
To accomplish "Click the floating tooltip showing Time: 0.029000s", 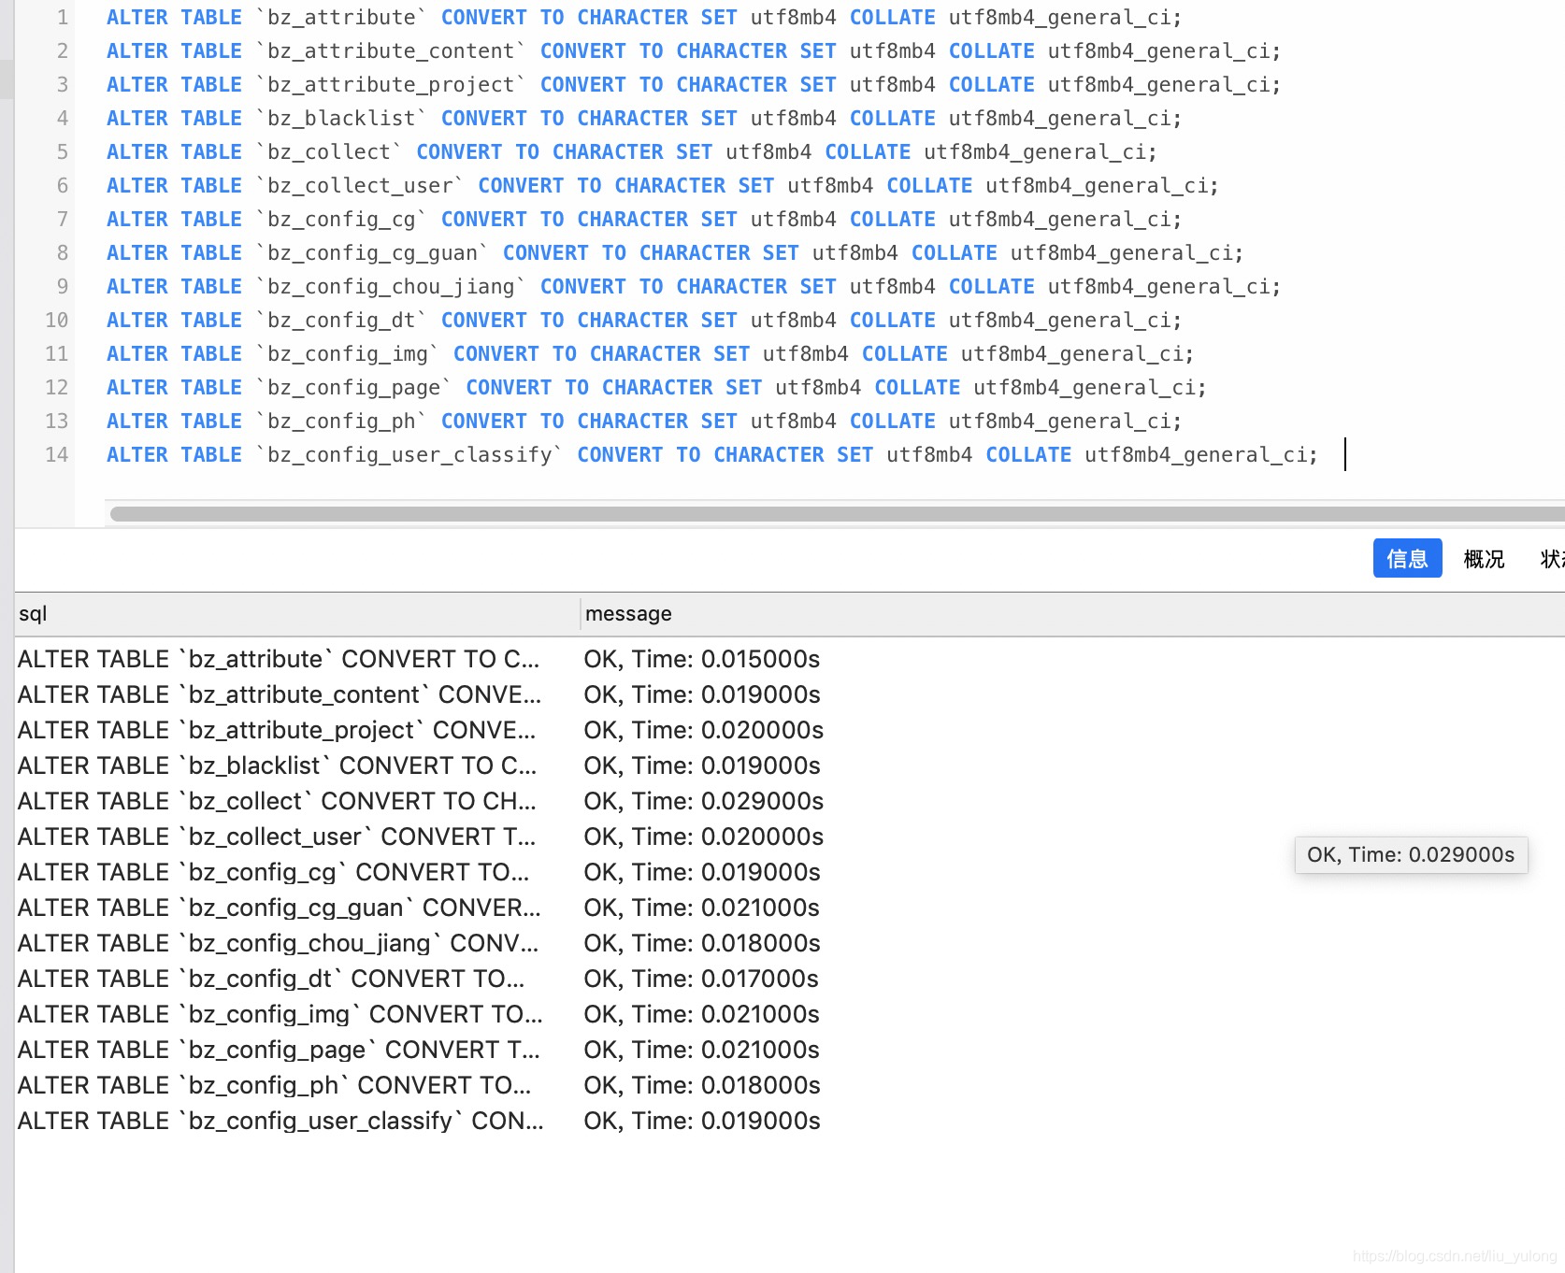I will tap(1410, 855).
